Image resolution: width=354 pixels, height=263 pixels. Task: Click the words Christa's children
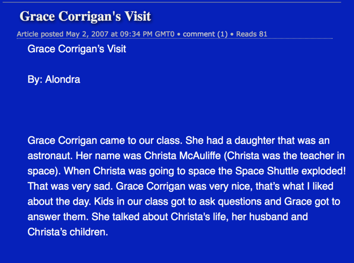(x=68, y=232)
